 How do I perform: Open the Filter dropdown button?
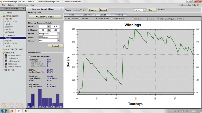coord(151,10)
